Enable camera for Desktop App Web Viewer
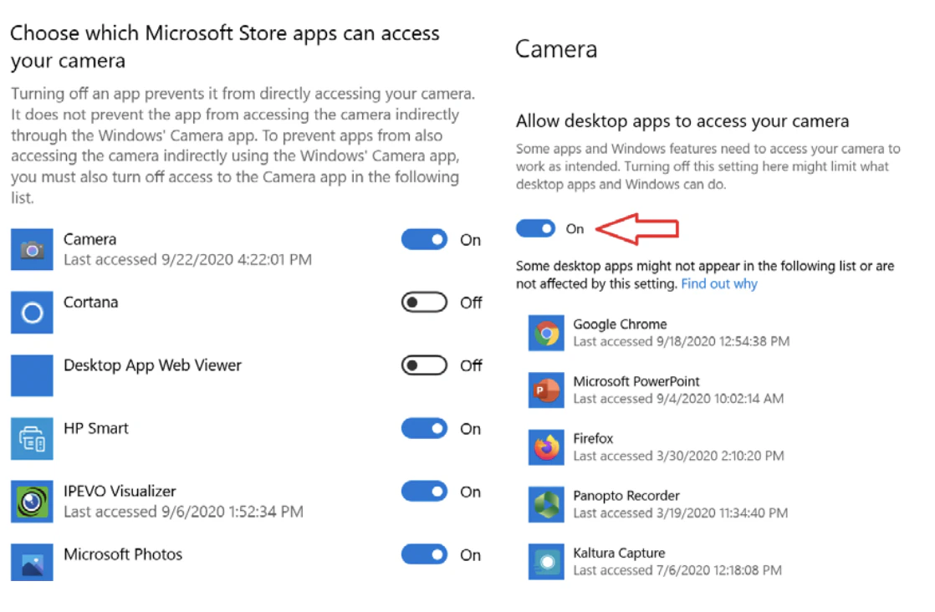 click(424, 365)
